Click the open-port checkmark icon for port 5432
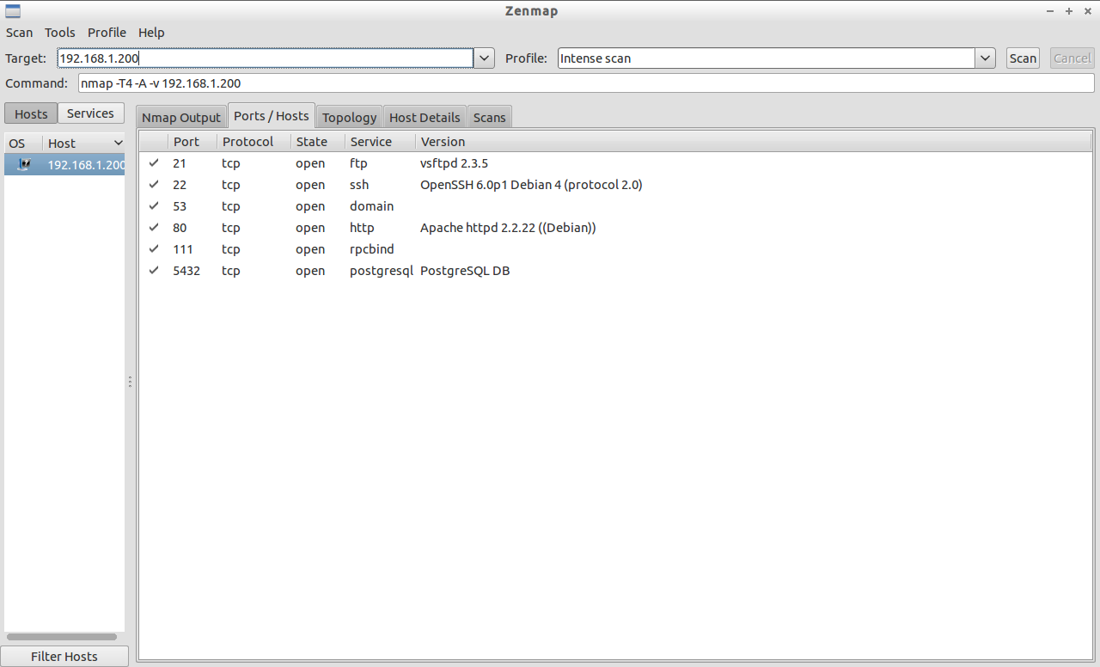 tap(154, 270)
